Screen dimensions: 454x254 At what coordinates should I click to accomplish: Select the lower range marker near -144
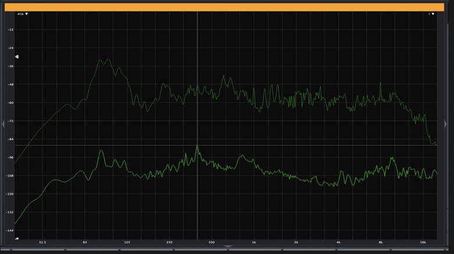pyautogui.click(x=17, y=239)
